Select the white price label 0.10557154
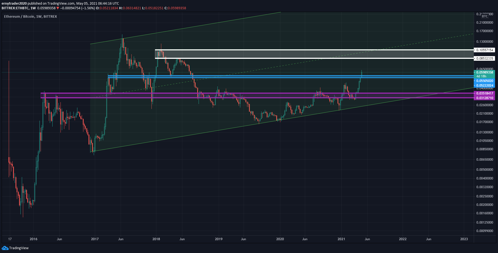The width and height of the screenshot is (498, 253). pyautogui.click(x=484, y=50)
